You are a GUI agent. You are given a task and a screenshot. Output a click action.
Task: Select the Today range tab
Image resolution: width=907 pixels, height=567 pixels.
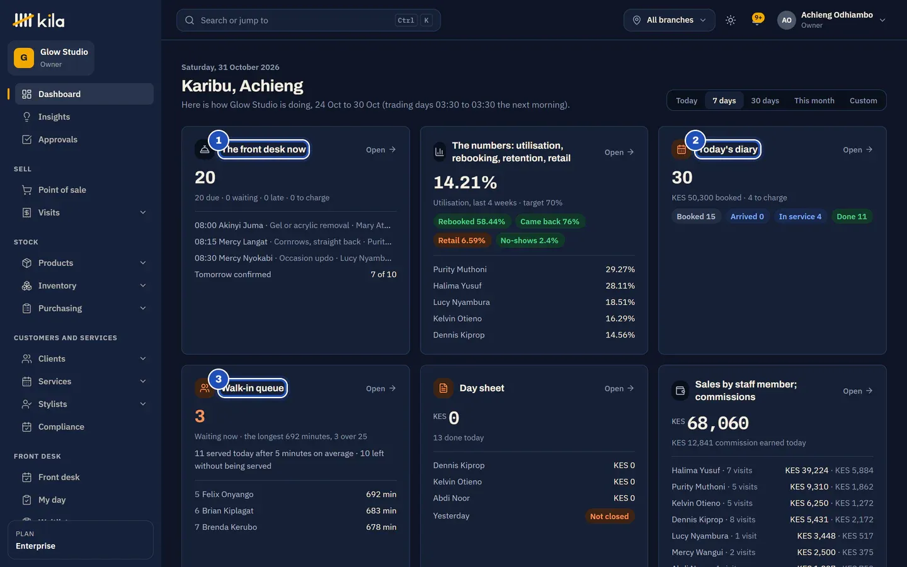[x=687, y=100]
